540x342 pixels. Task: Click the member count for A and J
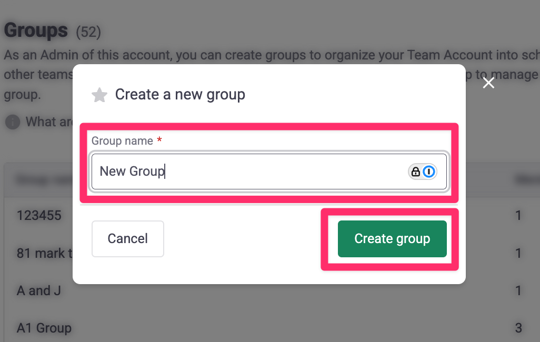click(x=518, y=290)
